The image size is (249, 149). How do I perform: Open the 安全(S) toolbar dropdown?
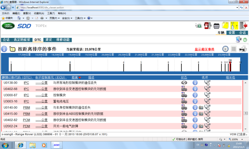click(67, 18)
